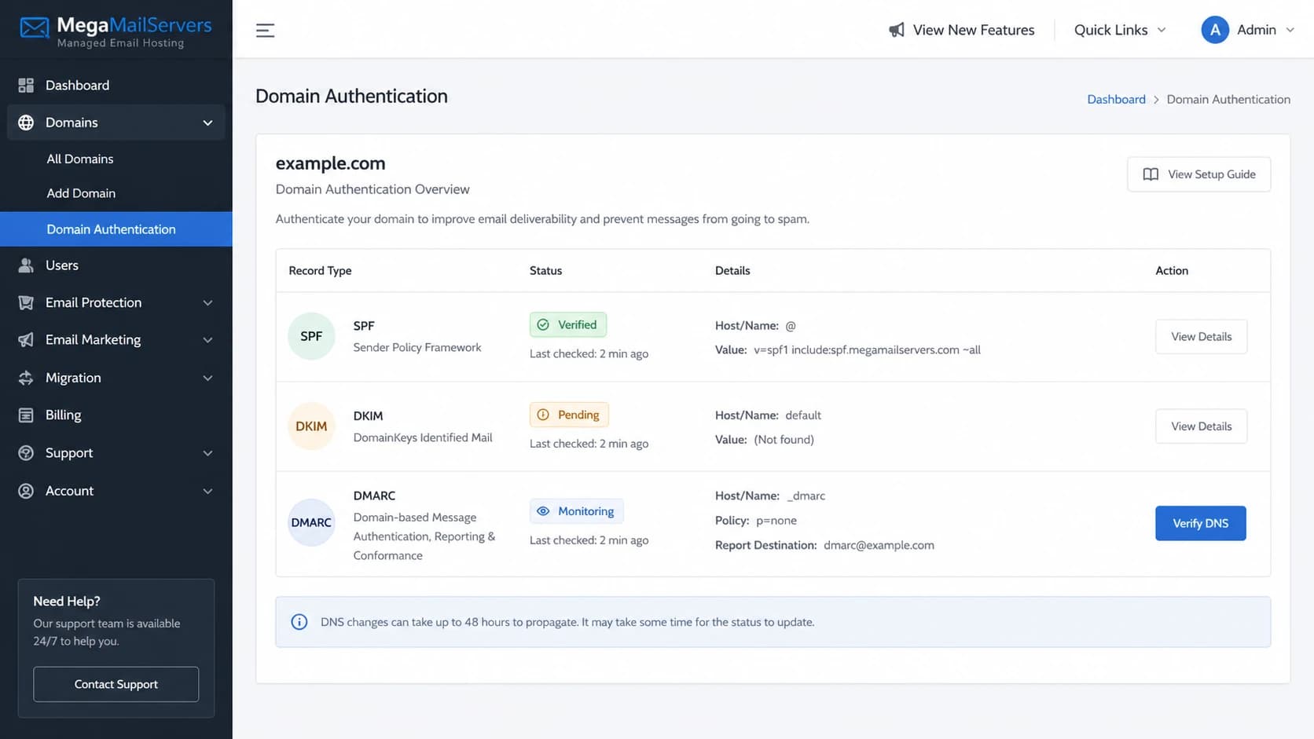The height and width of the screenshot is (739, 1314).
Task: Click the Billing receipt icon
Action: 26,415
